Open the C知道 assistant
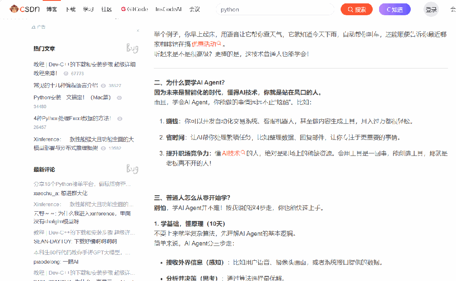 tap(394, 9)
